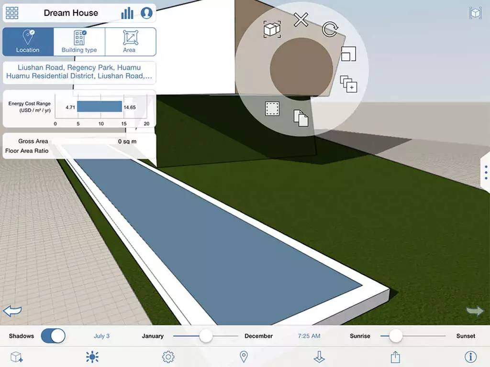The height and width of the screenshot is (367, 490).
Task: Click the X icon in radial menu
Action: point(301,20)
